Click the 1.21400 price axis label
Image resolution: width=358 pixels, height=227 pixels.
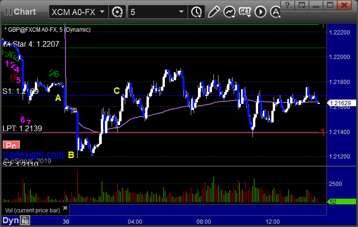click(x=339, y=132)
